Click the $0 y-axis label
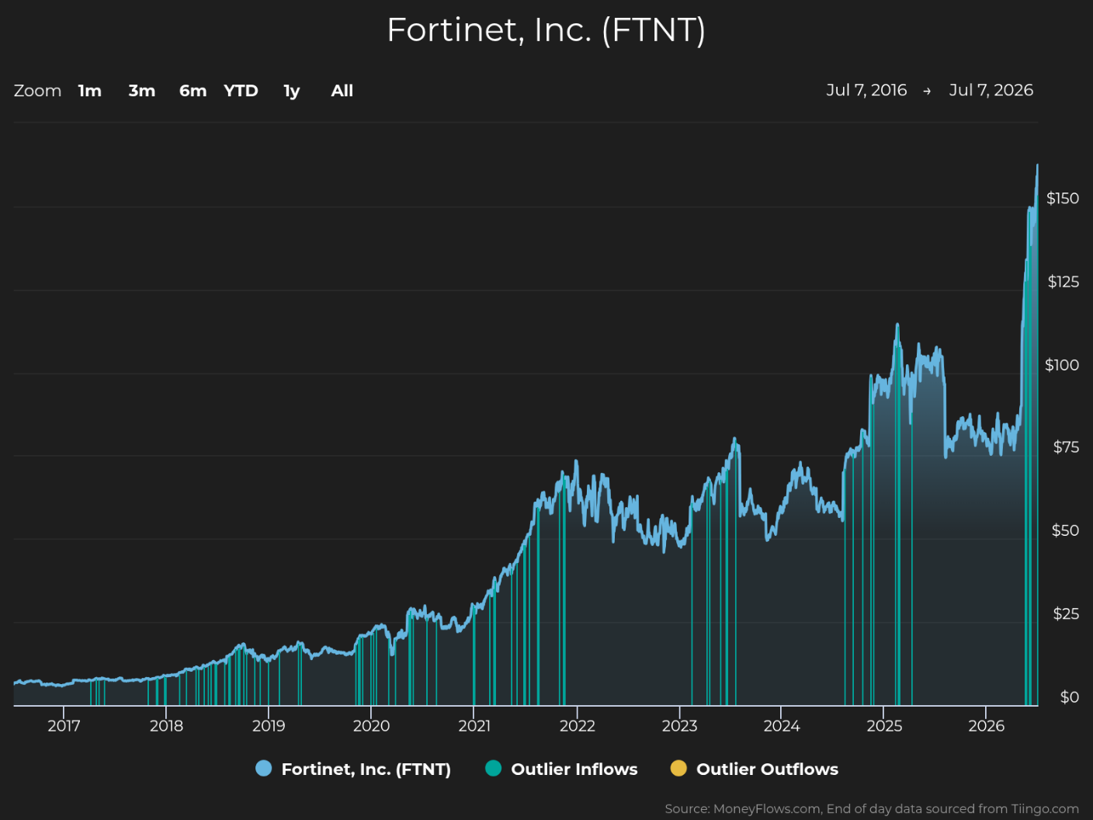 [1070, 697]
